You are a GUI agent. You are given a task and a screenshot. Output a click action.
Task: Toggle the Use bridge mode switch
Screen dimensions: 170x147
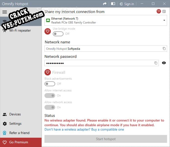(x=58, y=34)
